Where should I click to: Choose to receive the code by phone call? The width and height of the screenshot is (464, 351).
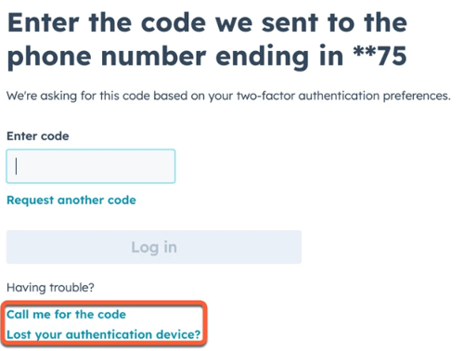(x=66, y=315)
